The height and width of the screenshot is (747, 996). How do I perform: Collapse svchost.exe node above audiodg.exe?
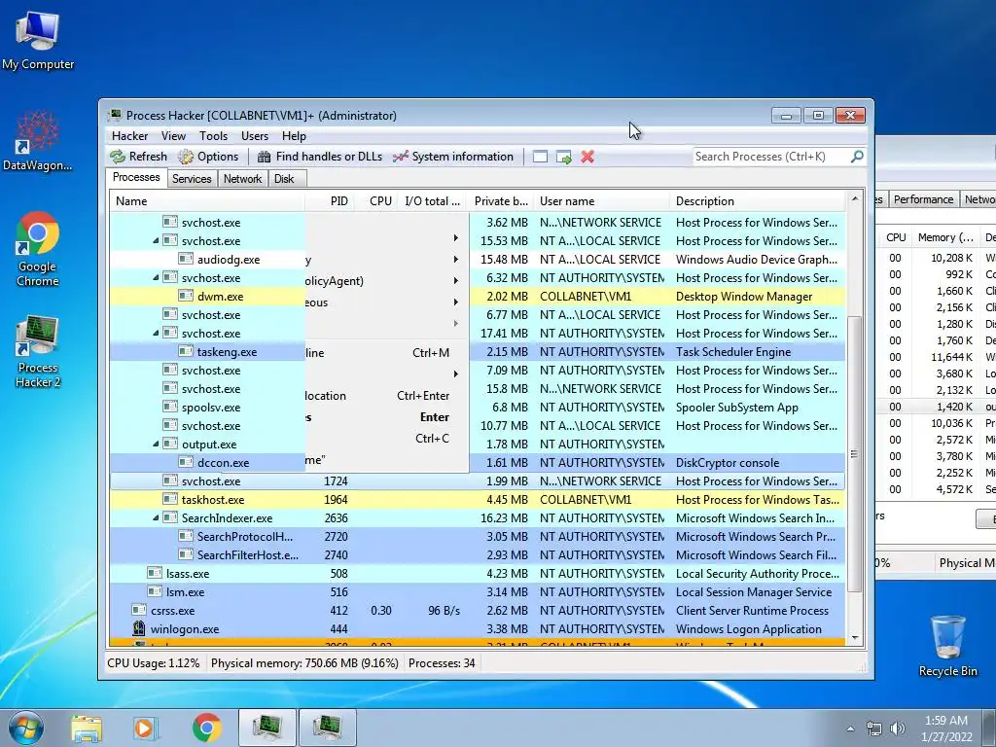(156, 241)
